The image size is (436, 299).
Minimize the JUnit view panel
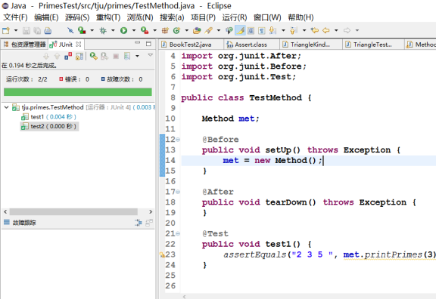(137, 43)
